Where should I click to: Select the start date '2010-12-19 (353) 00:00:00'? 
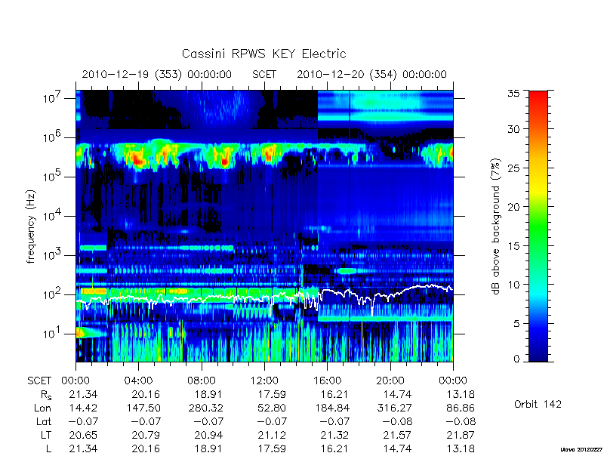(x=157, y=74)
